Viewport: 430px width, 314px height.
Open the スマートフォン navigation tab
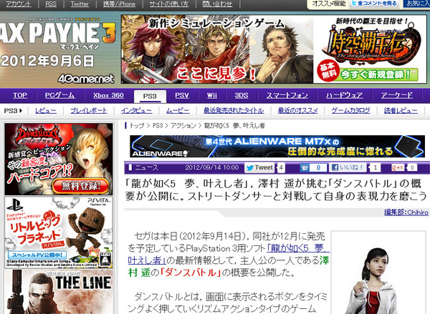click(x=287, y=96)
